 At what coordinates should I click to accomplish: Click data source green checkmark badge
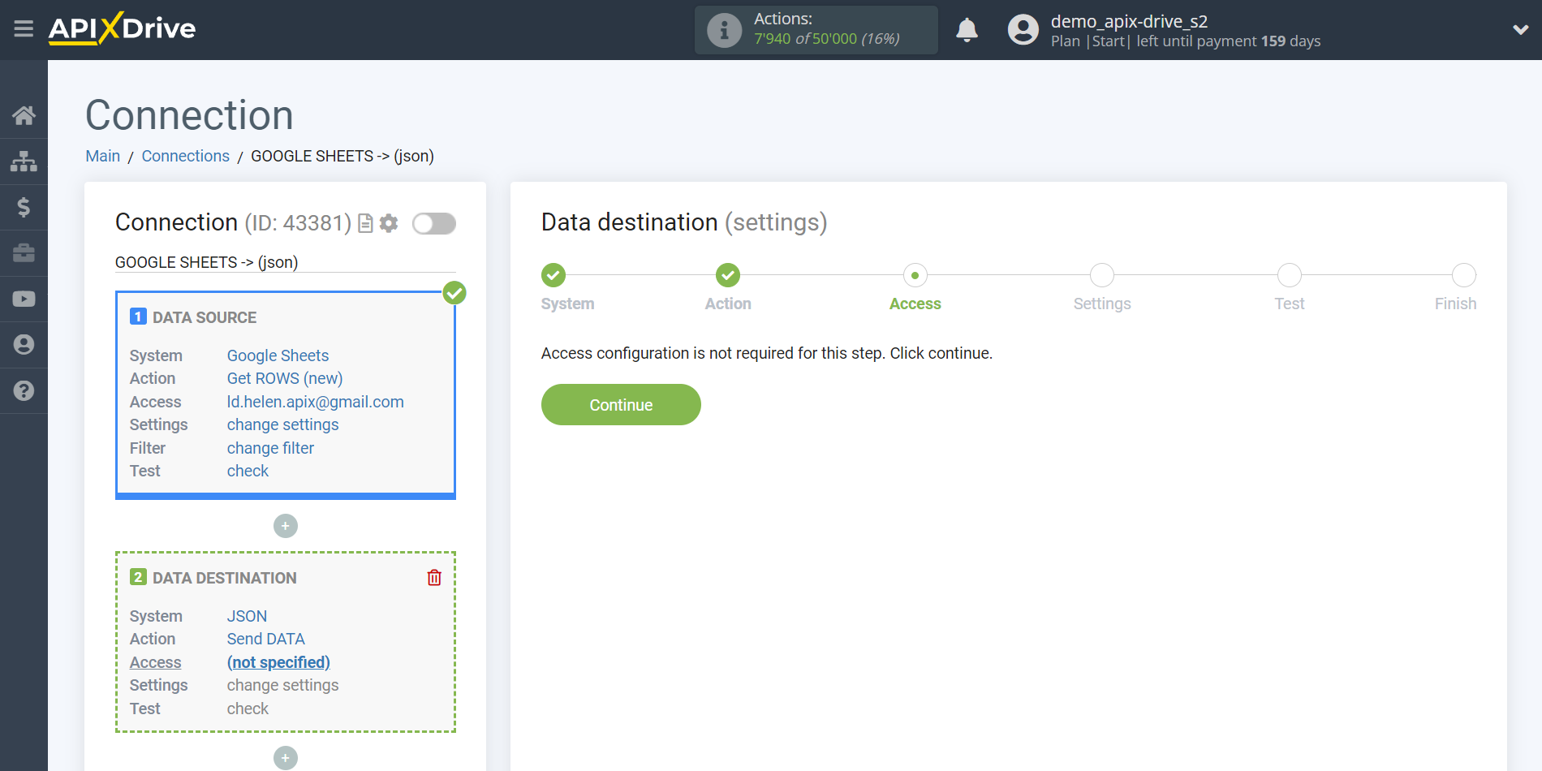(x=454, y=293)
